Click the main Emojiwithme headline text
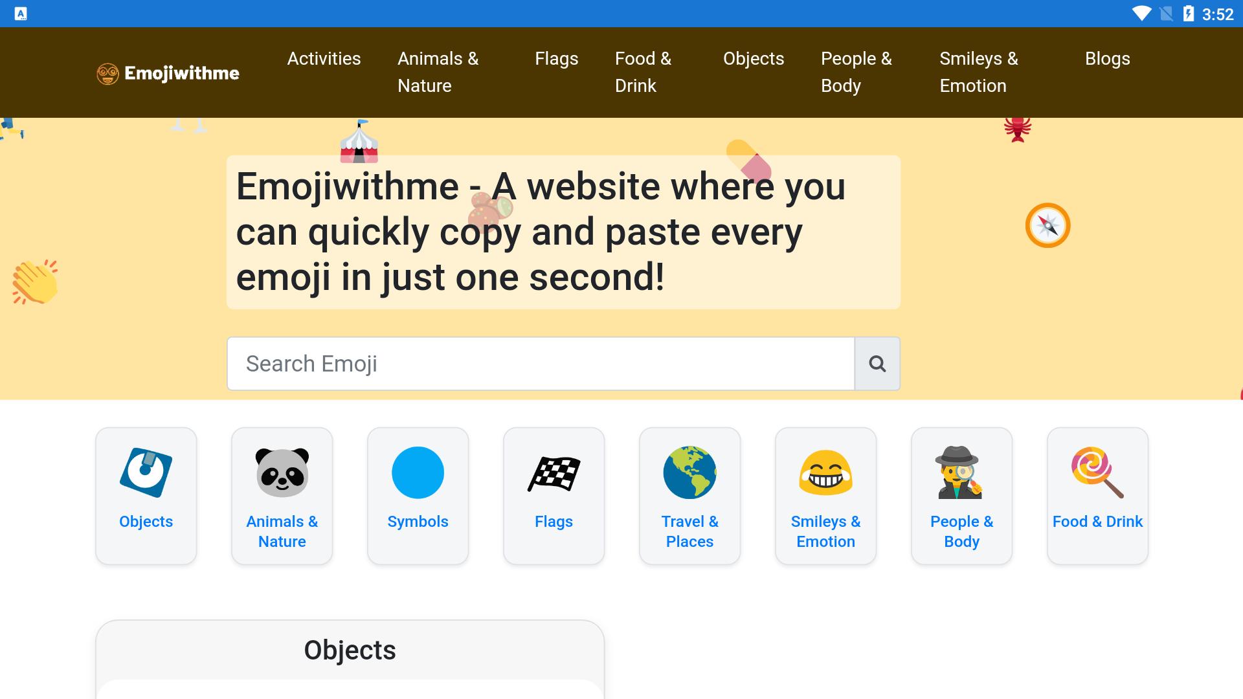Viewport: 1243px width, 699px height. tap(541, 232)
